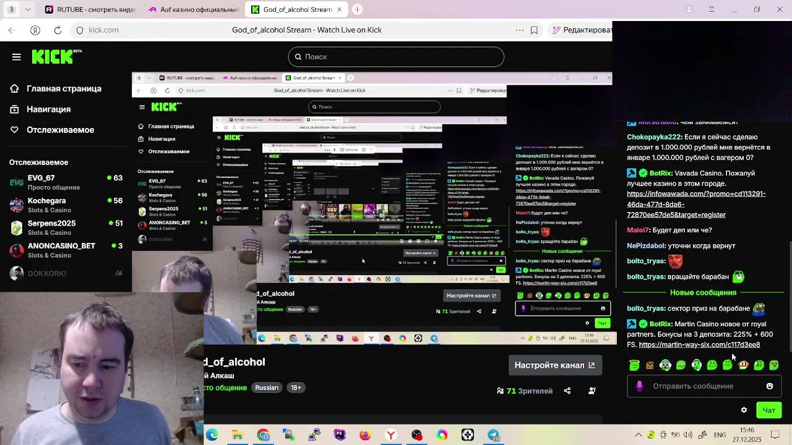Close the God_of_alcohol Stream tab
This screenshot has width=792, height=445.
pyautogui.click(x=339, y=9)
